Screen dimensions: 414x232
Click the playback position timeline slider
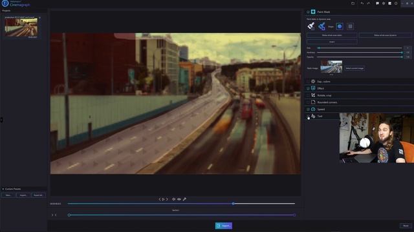pos(181,204)
